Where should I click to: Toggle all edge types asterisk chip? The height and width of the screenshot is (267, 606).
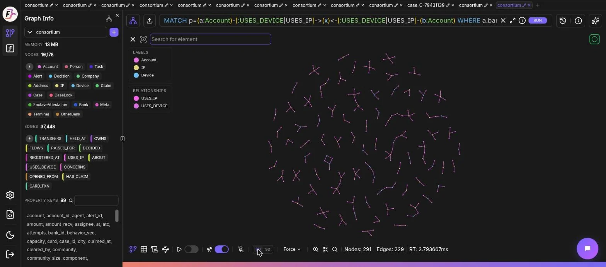29,138
